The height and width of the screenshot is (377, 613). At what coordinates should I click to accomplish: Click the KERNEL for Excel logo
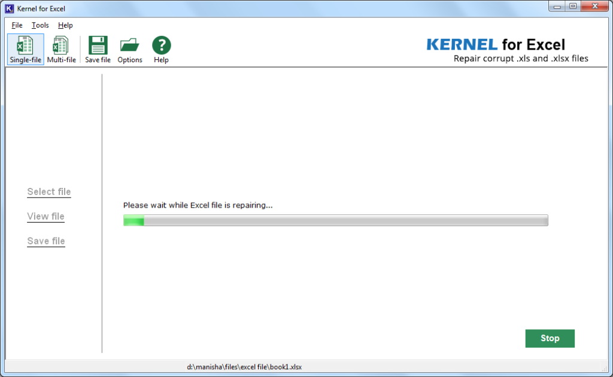click(x=496, y=45)
